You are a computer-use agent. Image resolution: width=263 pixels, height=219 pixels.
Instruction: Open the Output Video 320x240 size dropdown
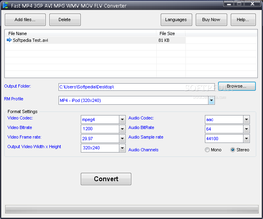coord(122,148)
